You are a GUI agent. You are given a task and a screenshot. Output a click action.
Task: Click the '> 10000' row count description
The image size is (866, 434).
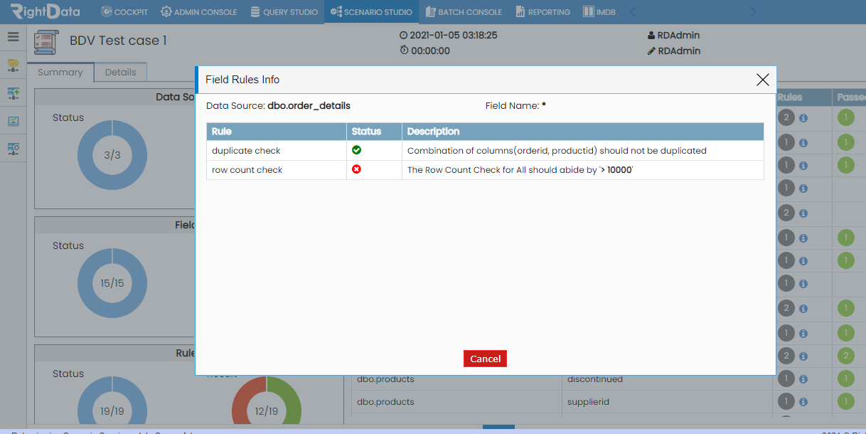pos(520,170)
